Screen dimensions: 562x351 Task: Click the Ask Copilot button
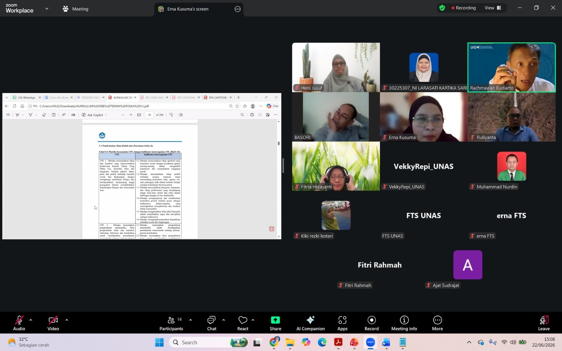tap(92, 115)
